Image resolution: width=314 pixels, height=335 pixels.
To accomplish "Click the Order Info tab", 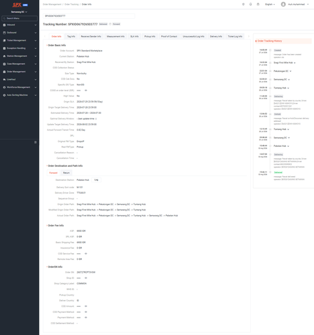I will point(56,36).
